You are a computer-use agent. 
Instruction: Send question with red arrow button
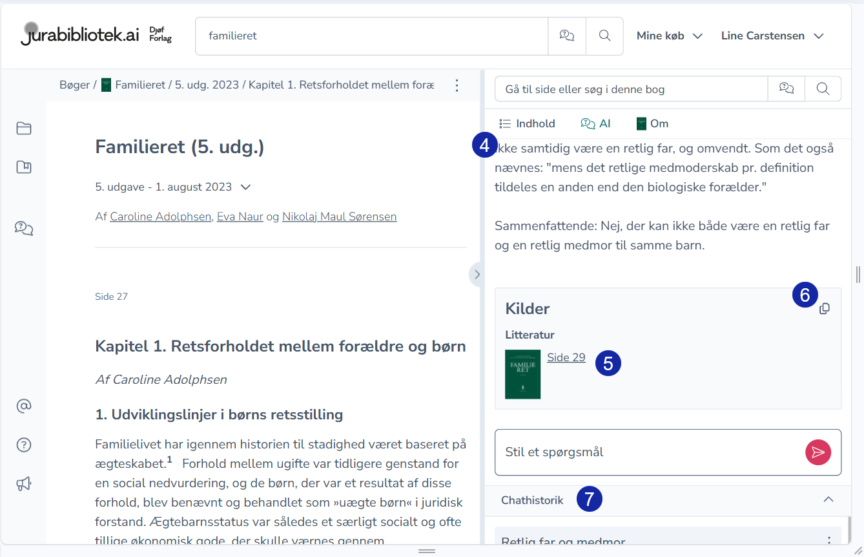tap(818, 452)
